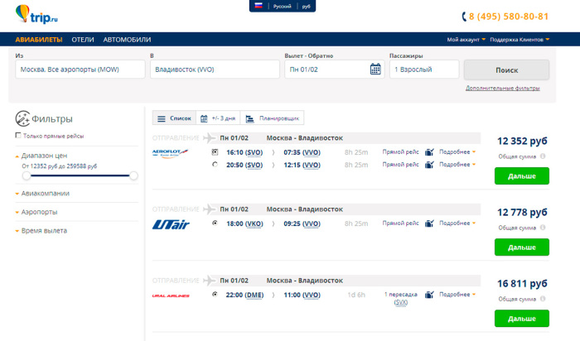The height and width of the screenshot is (341, 580).
Task: Click the destination field Владивосток (VVO)
Action: tap(214, 70)
